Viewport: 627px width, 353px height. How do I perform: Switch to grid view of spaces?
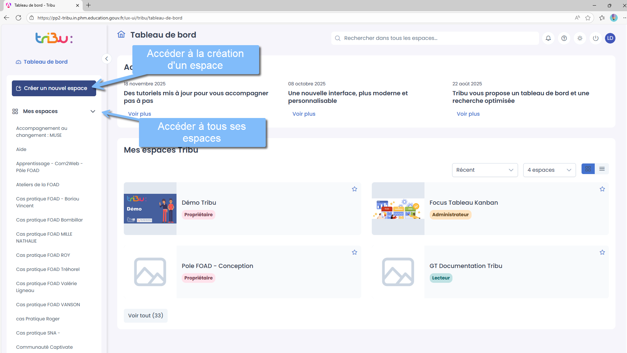(x=588, y=169)
